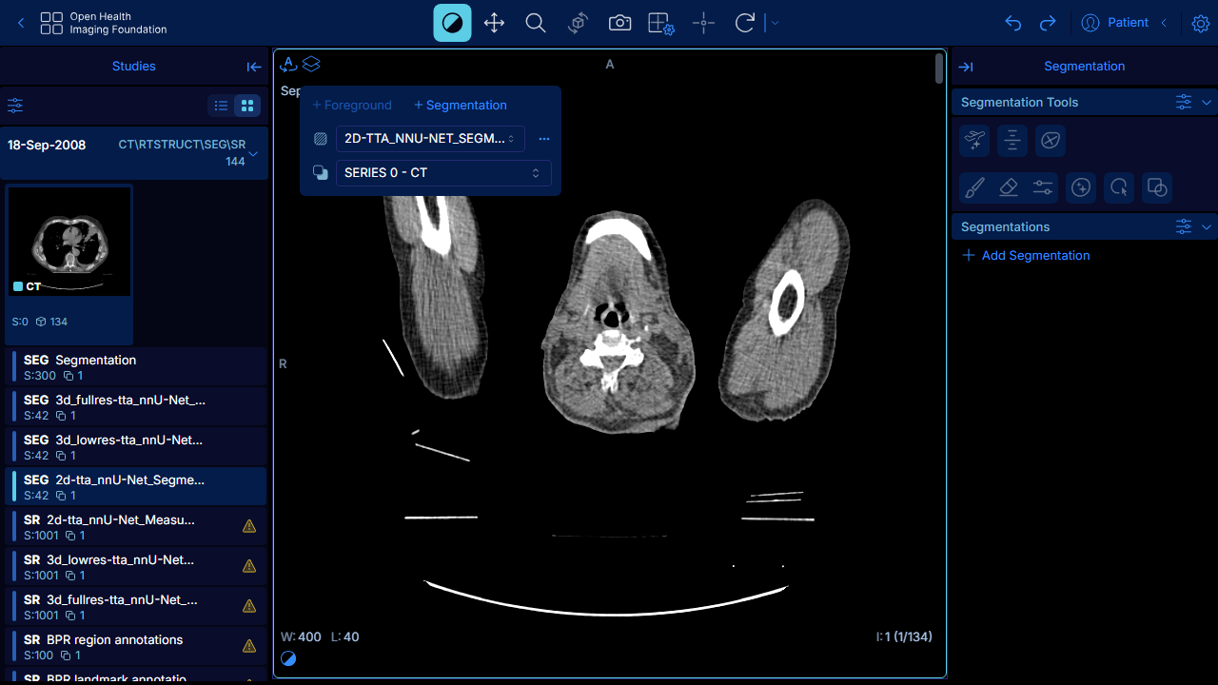Activate the Pan tool
This screenshot has width=1218, height=685.
pos(494,23)
